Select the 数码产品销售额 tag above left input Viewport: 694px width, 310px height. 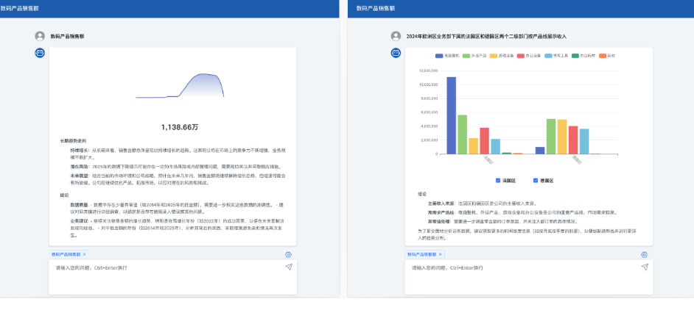[x=66, y=254]
